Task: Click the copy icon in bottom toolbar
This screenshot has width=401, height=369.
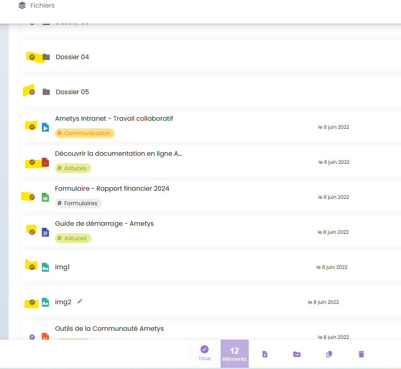Action: (329, 354)
